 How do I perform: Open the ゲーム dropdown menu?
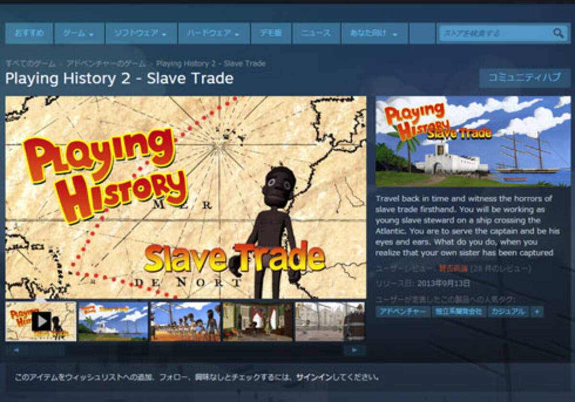click(78, 33)
